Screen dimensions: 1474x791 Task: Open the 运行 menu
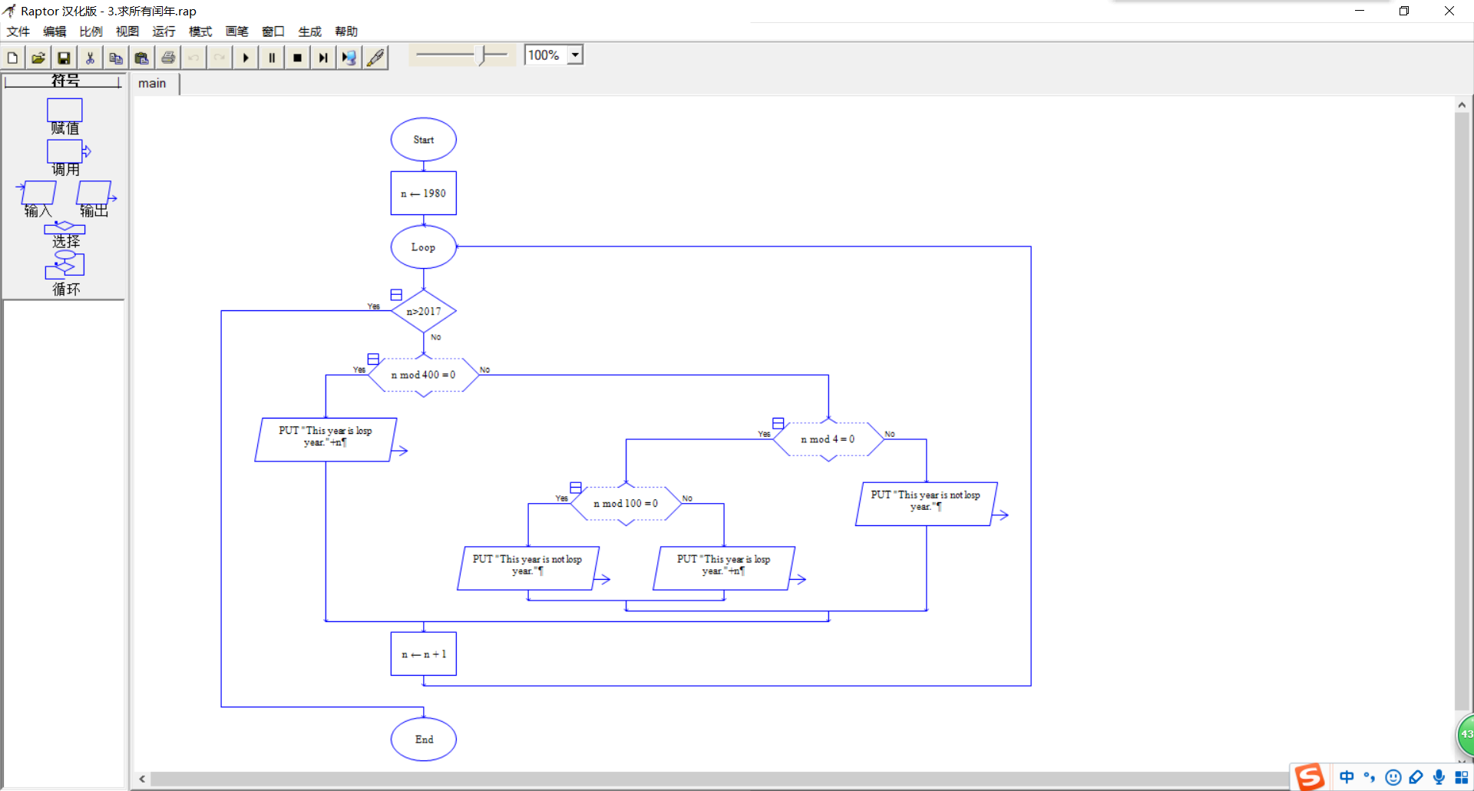click(164, 31)
